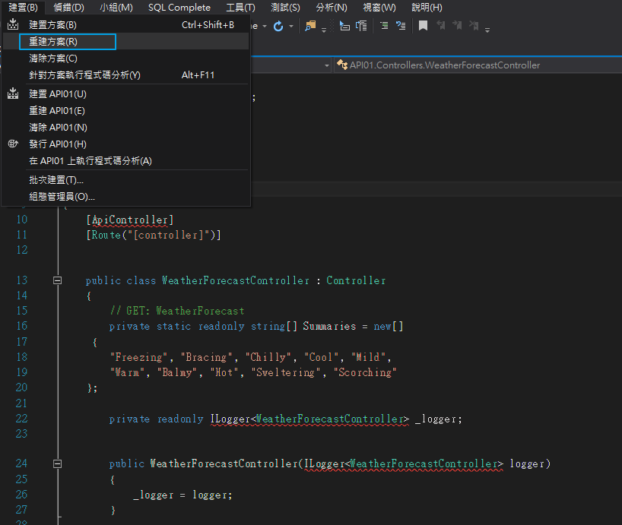The image size is (622, 525).
Task: Click the _logger = logger; assignment on line 26
Action: 182,495
